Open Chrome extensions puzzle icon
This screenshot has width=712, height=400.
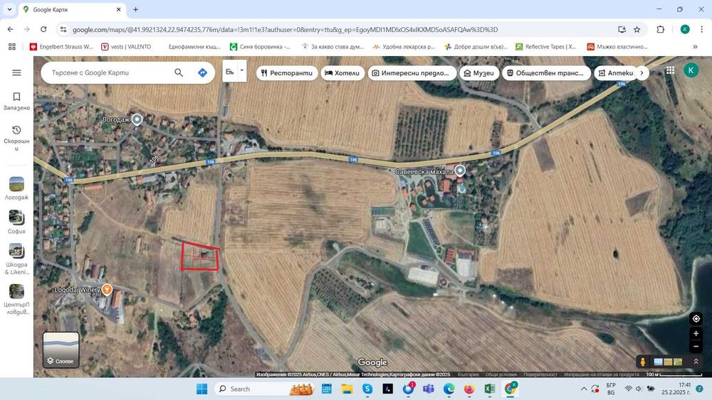click(x=661, y=29)
